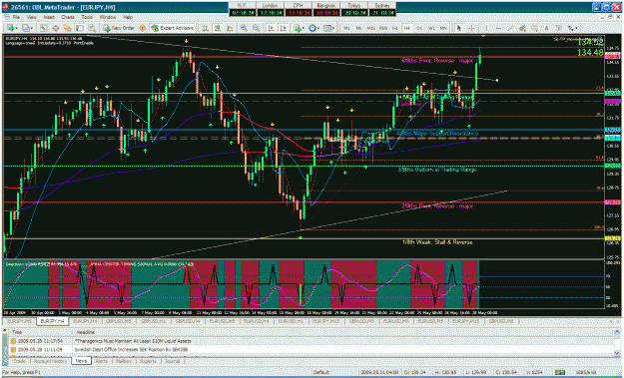This screenshot has width=624, height=378.
Task: Select the Text Label tool
Action: (559, 28)
